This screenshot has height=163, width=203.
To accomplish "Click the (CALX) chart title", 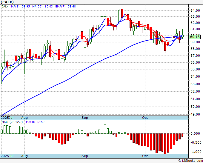I will [7, 2].
